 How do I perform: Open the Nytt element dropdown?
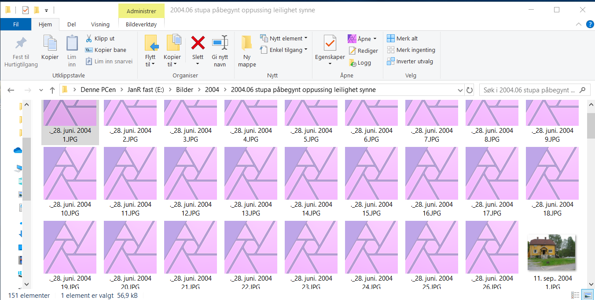pyautogui.click(x=284, y=38)
